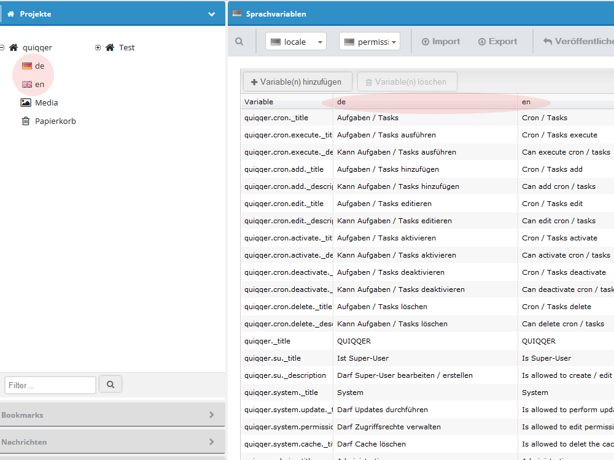Image resolution: width=614 pixels, height=460 pixels.
Task: Click cell 'Is Super-User'
Action: pyautogui.click(x=566, y=358)
